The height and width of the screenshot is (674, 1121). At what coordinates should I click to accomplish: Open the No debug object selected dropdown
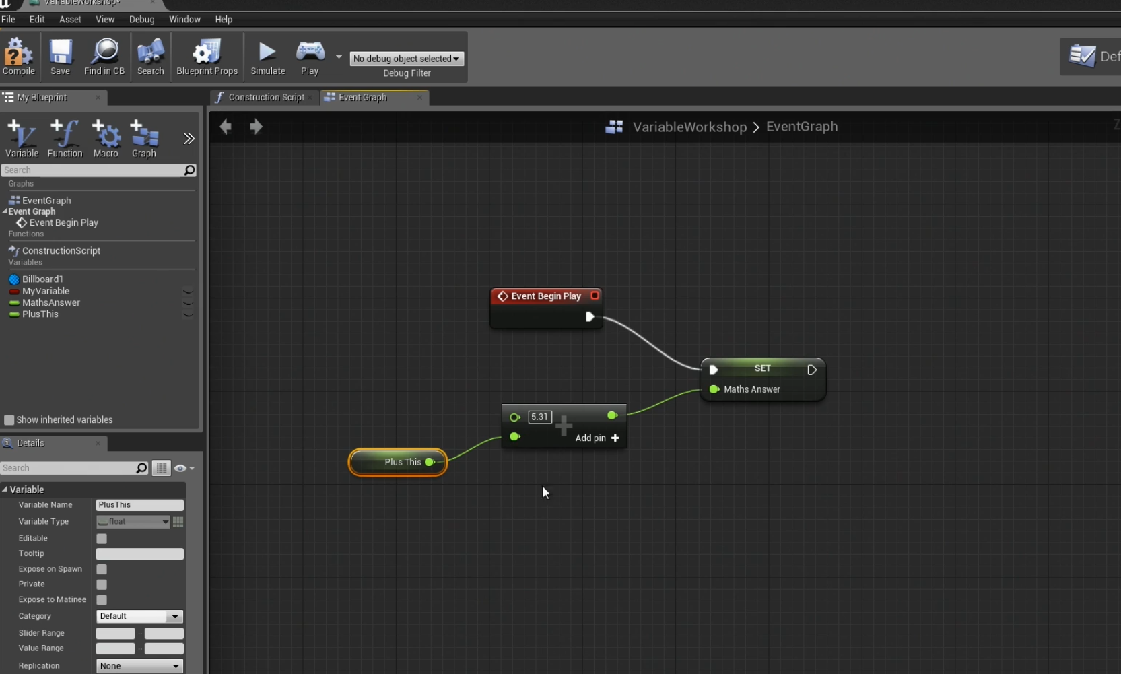407,59
